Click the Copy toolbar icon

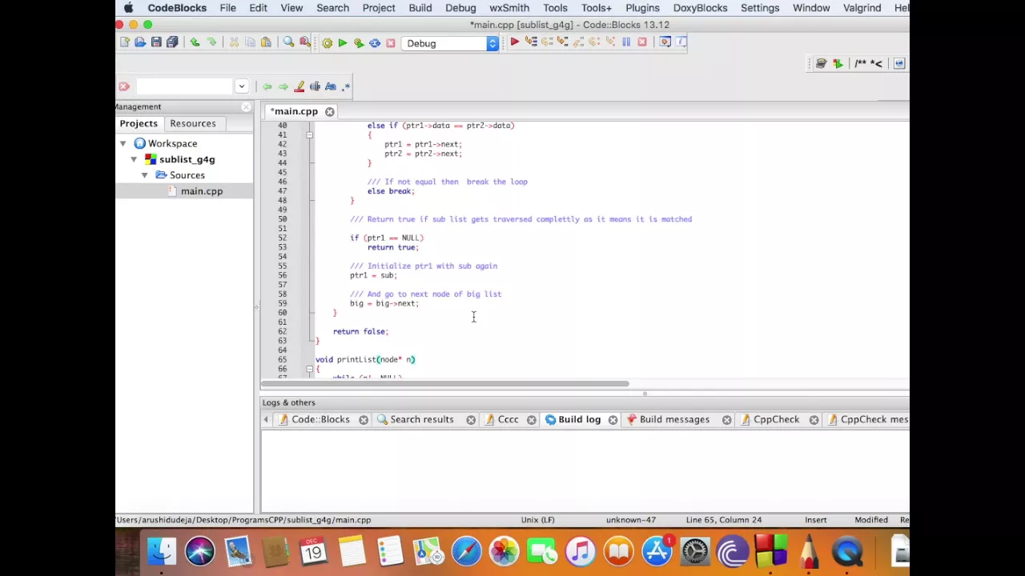coord(250,42)
